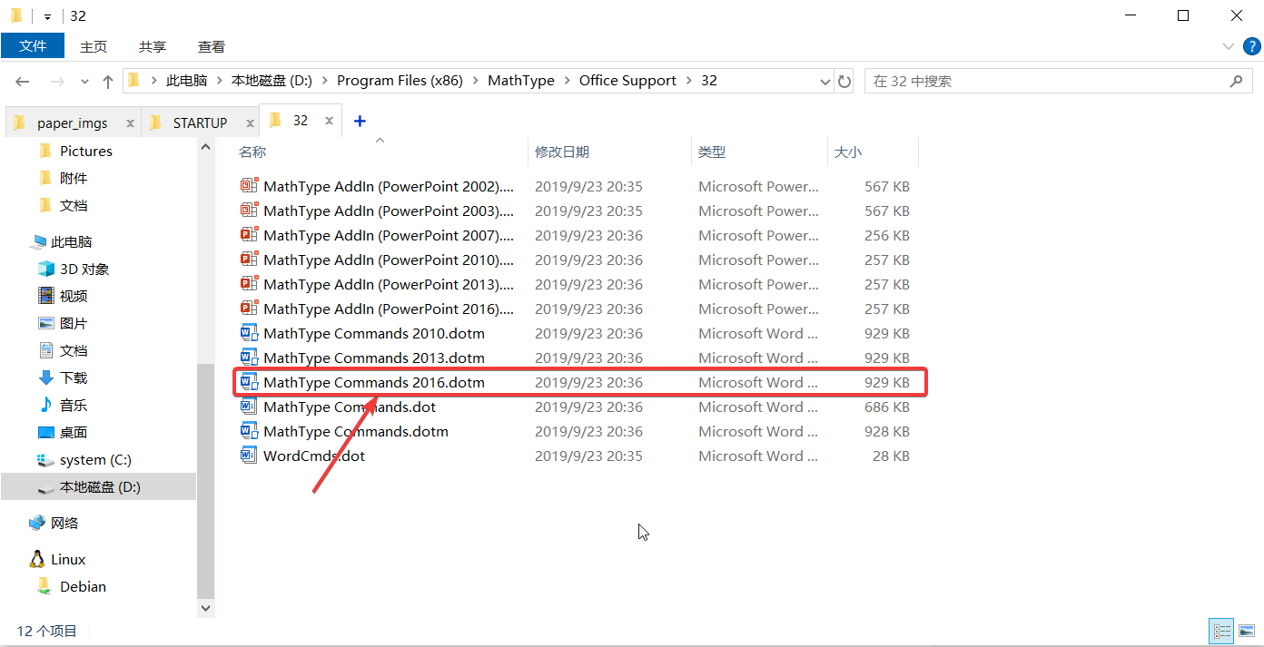Open the quick access toolbar dropdown
Viewport: 1264px width, 647px height.
[47, 16]
